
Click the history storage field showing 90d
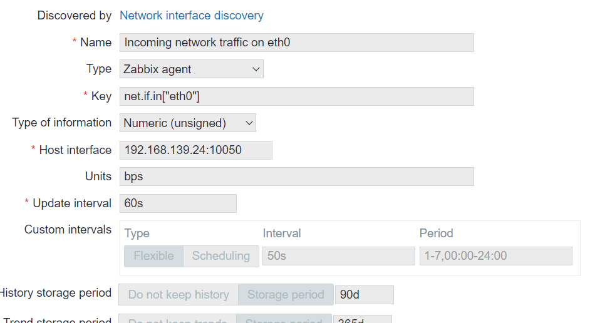coord(364,295)
